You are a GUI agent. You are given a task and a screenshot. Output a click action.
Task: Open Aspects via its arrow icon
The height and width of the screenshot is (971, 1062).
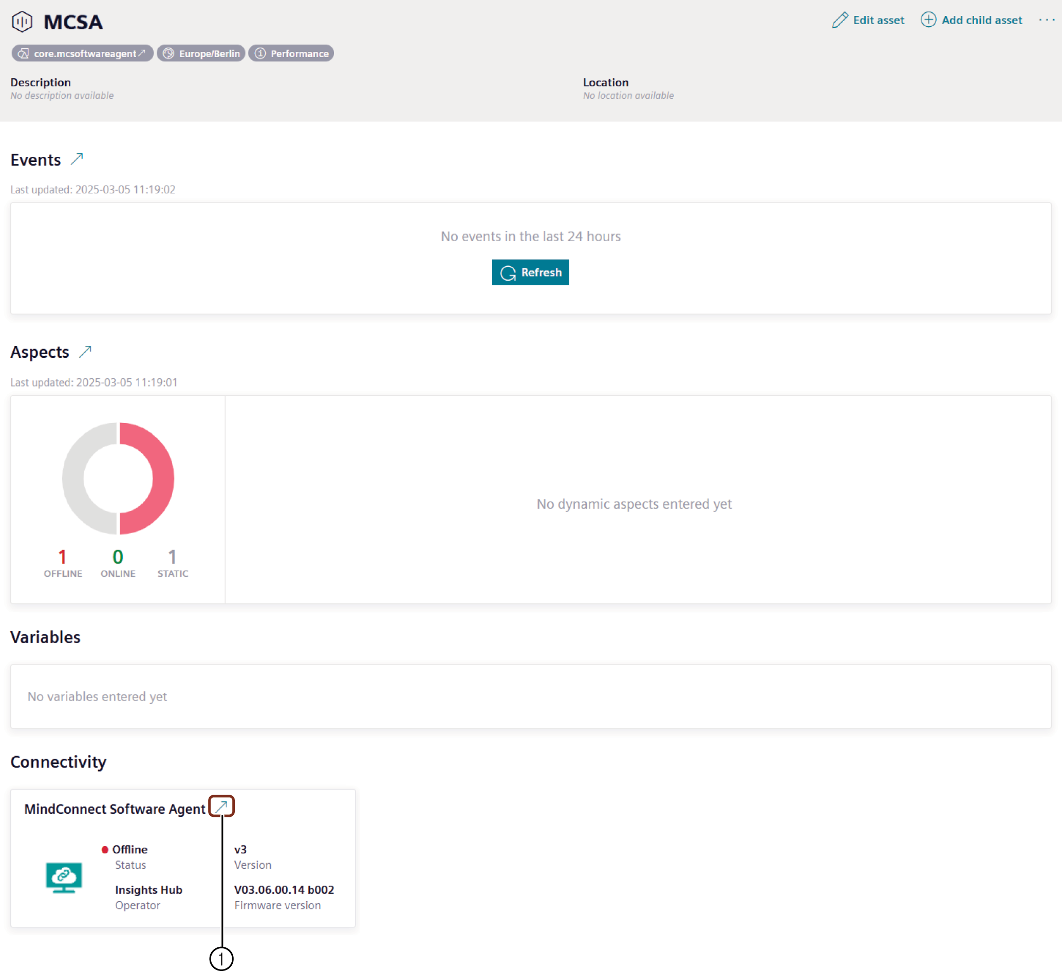coord(85,351)
